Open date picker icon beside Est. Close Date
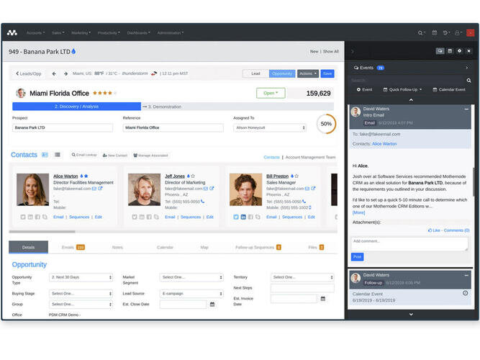This screenshot has width=480, height=360. click(212, 305)
